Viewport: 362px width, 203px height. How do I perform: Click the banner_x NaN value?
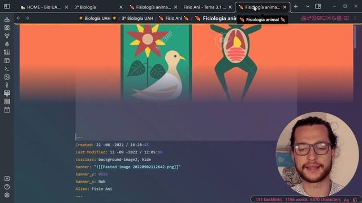(102, 182)
